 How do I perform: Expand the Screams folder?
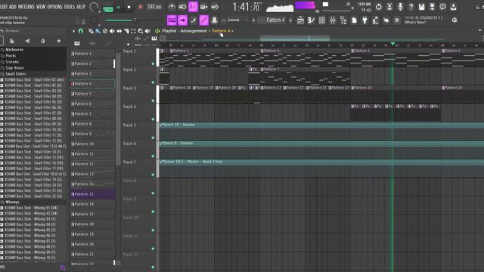coord(12,62)
